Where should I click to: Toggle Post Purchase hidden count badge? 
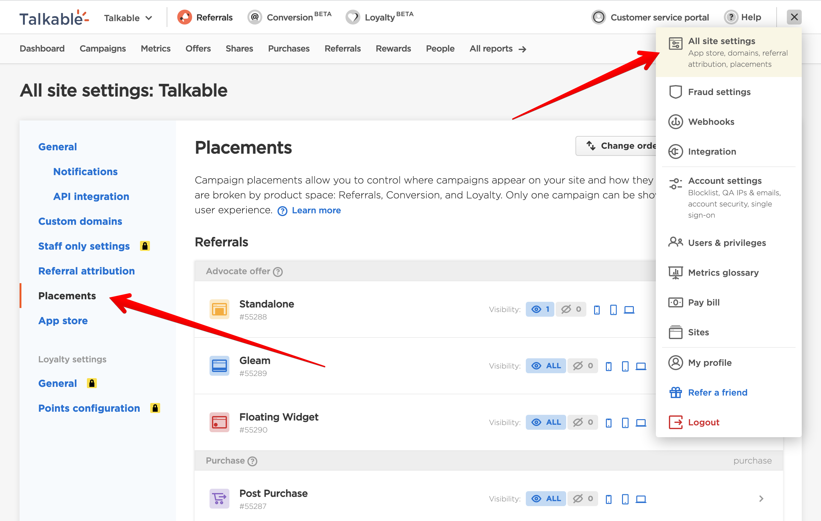(x=583, y=499)
